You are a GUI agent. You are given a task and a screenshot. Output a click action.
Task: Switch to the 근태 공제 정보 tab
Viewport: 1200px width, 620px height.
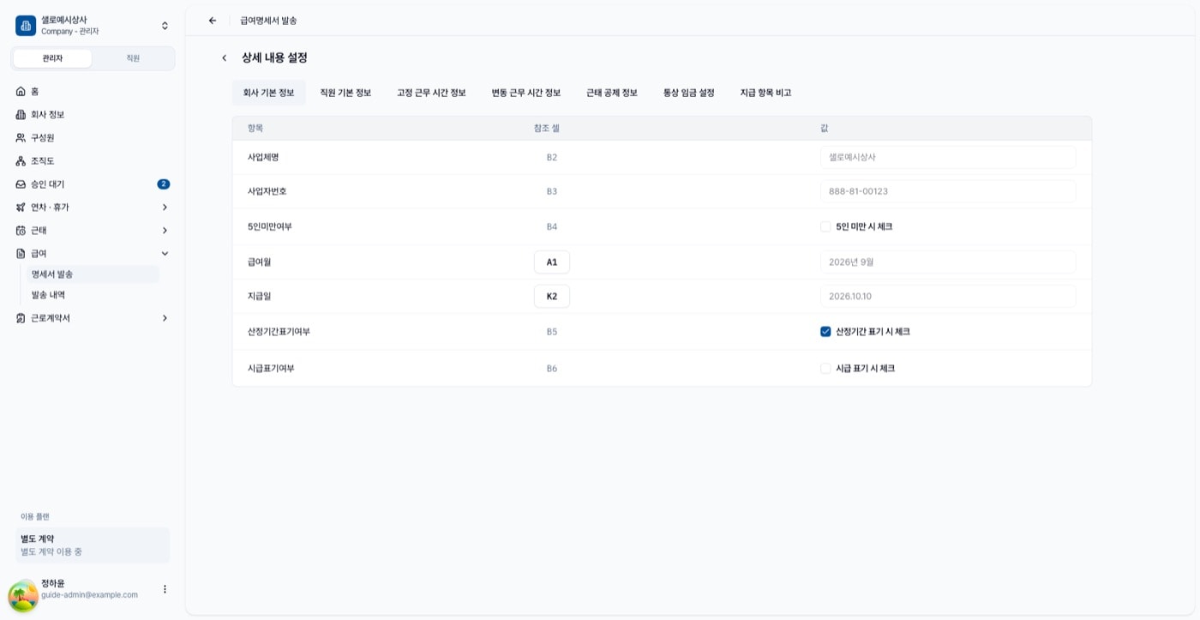[612, 93]
